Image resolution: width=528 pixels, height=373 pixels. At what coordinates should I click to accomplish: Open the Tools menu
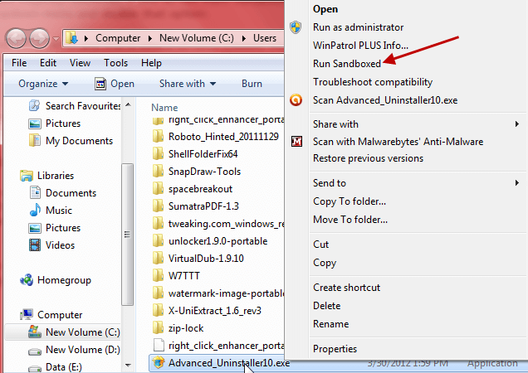tap(115, 63)
